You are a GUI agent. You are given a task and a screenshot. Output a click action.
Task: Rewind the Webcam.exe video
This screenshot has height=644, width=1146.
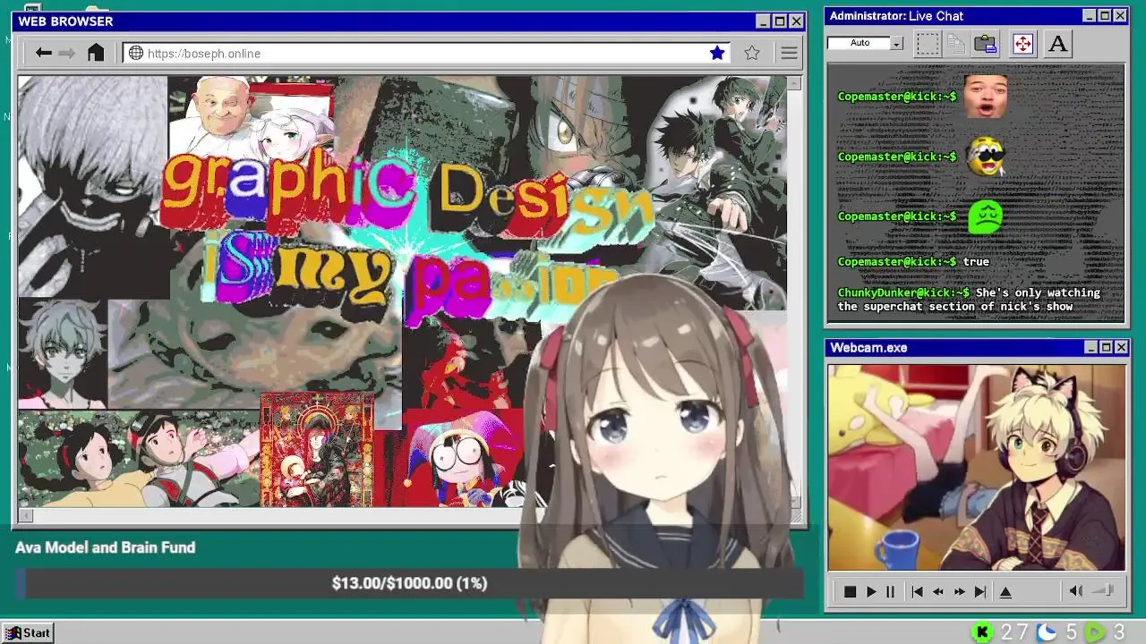[938, 591]
